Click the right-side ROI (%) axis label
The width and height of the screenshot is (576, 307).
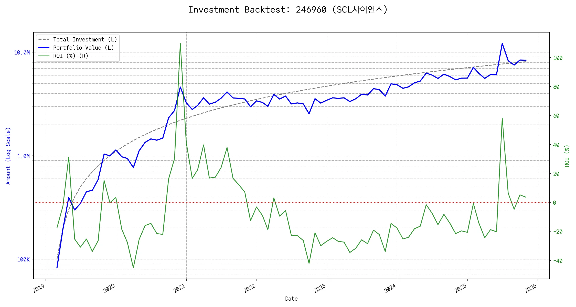(567, 156)
